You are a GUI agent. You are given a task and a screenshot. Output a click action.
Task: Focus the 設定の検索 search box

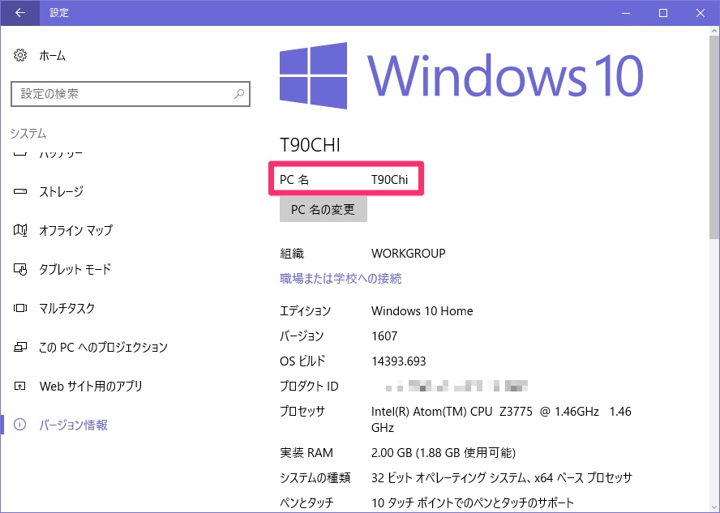(131, 94)
